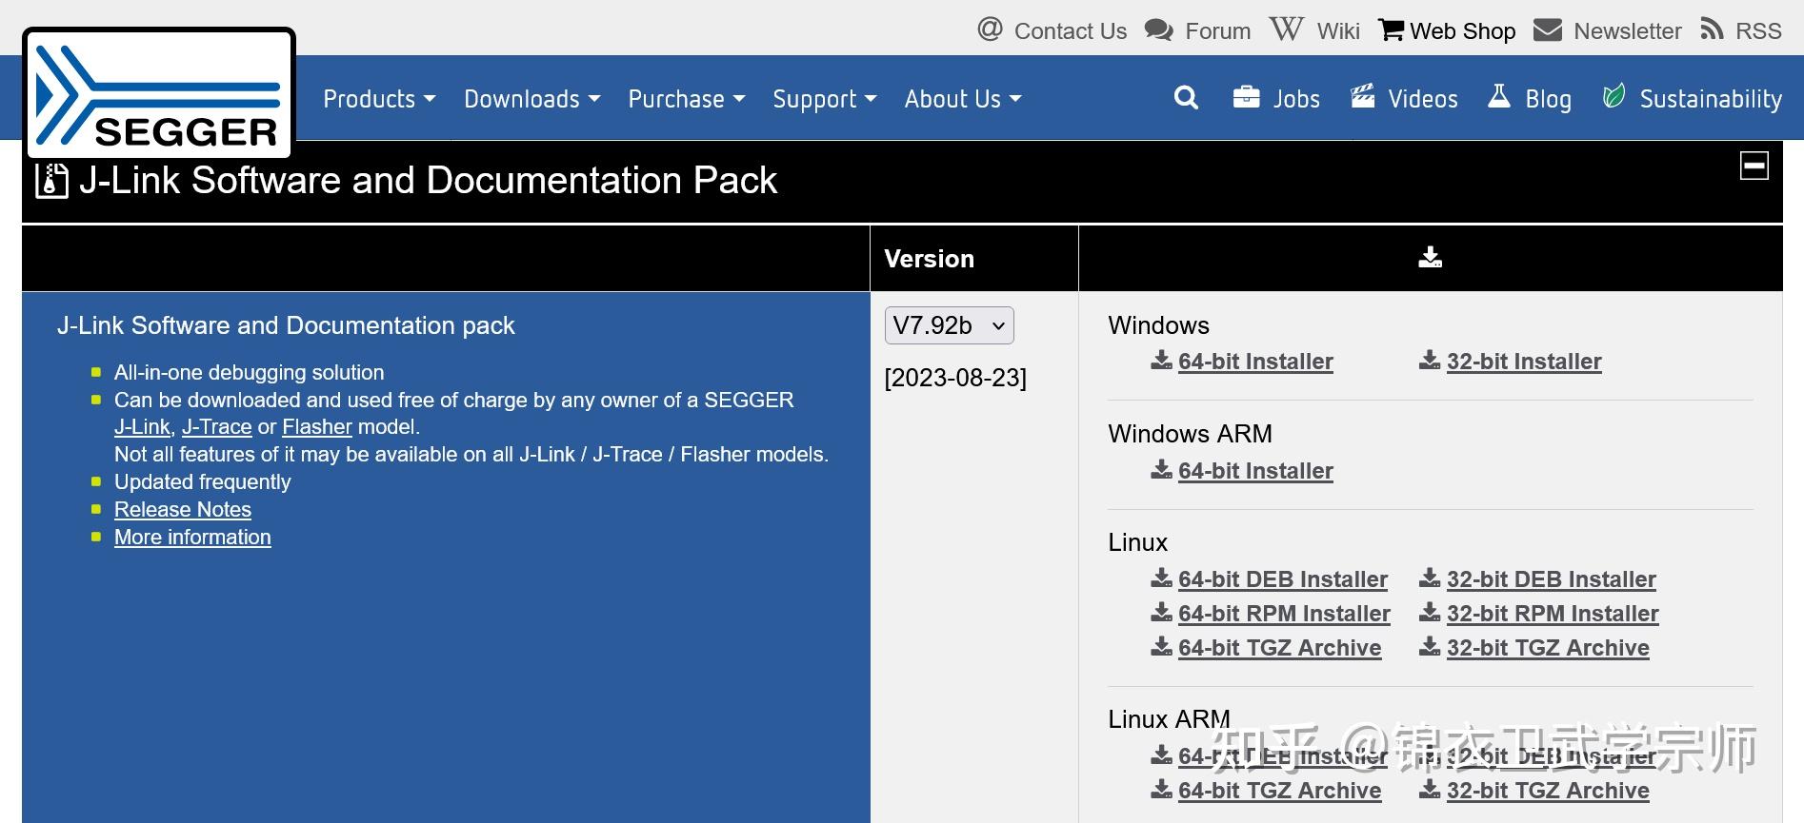Click download icon for Linux 32-bit DEB Installer
This screenshot has width=1804, height=823.
click(1430, 578)
